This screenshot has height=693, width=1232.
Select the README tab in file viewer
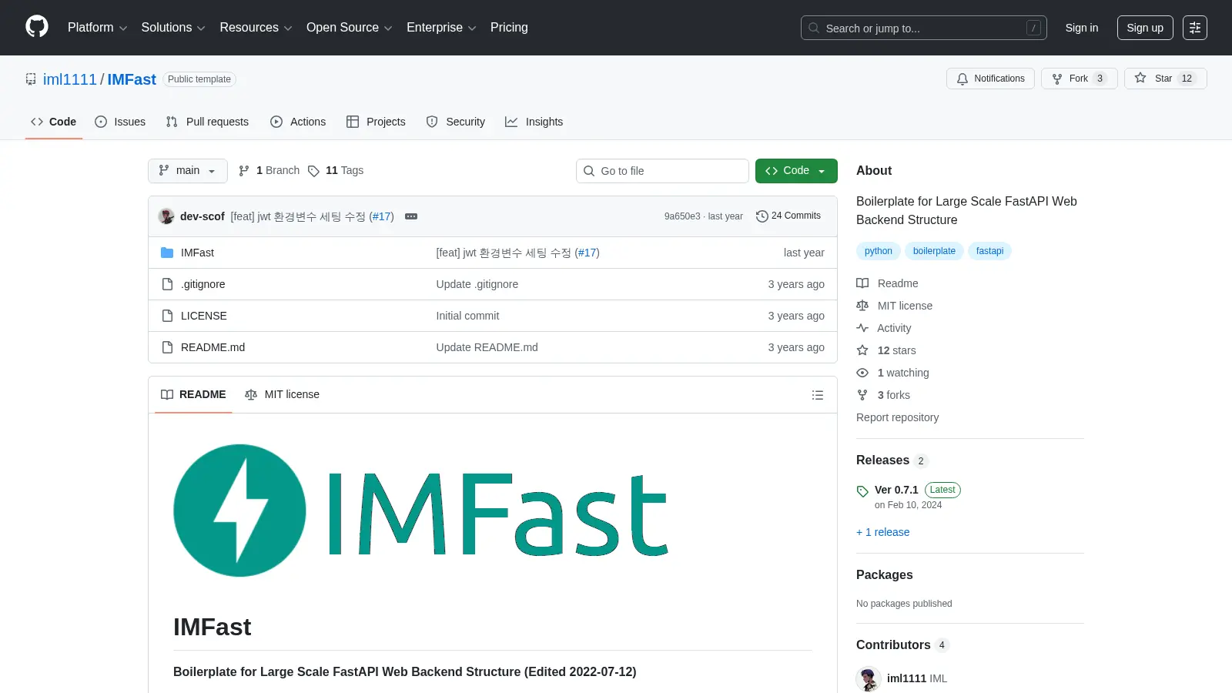(x=193, y=394)
